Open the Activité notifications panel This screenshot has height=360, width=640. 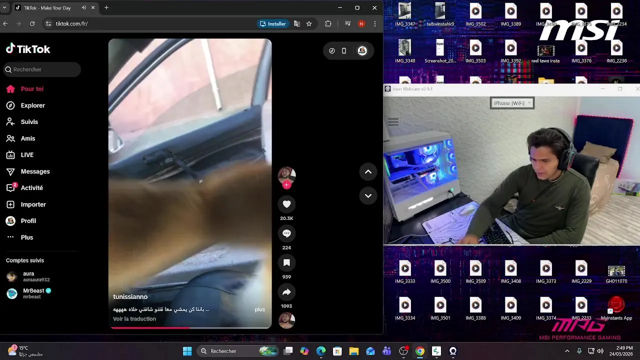(x=25, y=188)
